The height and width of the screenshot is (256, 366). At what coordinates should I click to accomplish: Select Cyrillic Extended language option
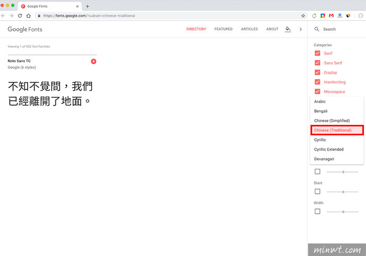pos(337,149)
